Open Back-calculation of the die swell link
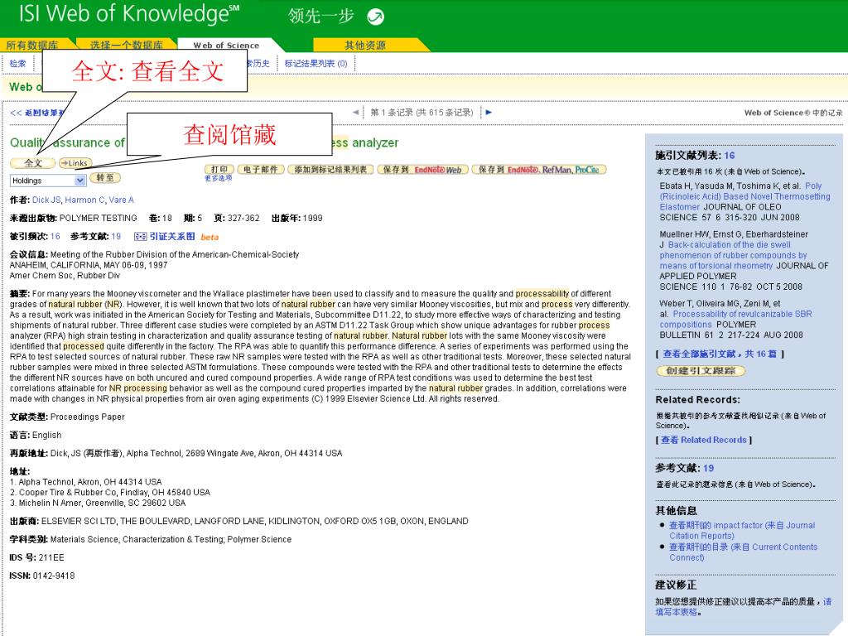This screenshot has height=636, width=848. [733, 255]
